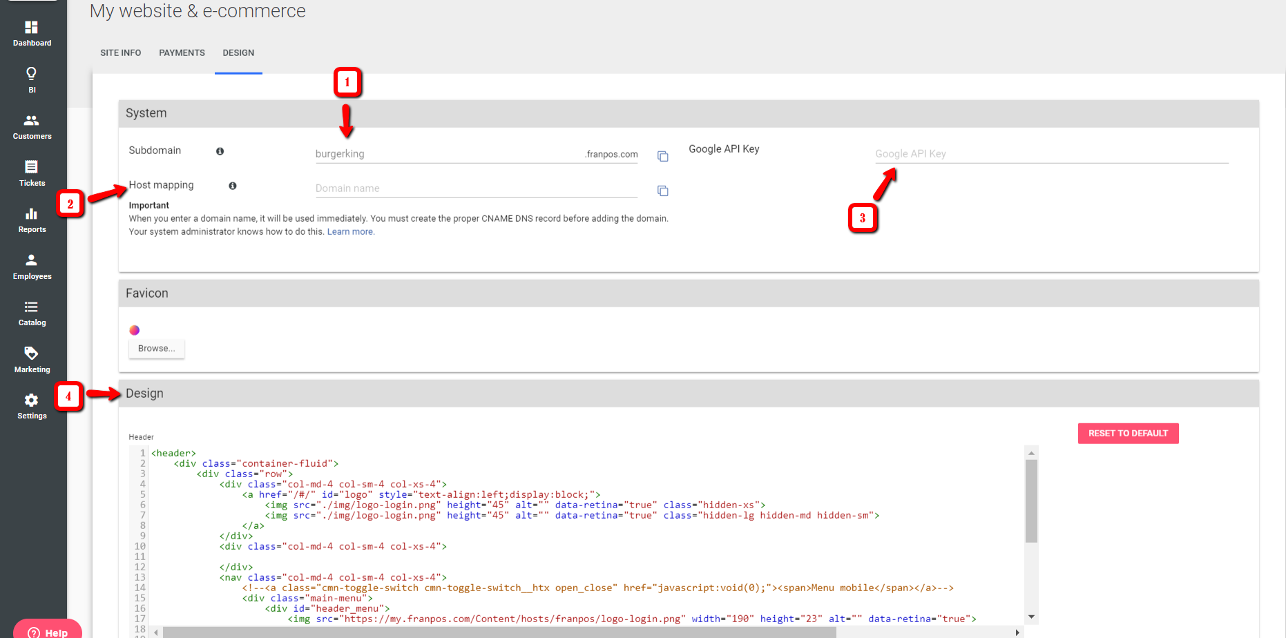Click the 'Google API Key' label
Viewport: 1286px width, 638px height.
pyautogui.click(x=724, y=149)
